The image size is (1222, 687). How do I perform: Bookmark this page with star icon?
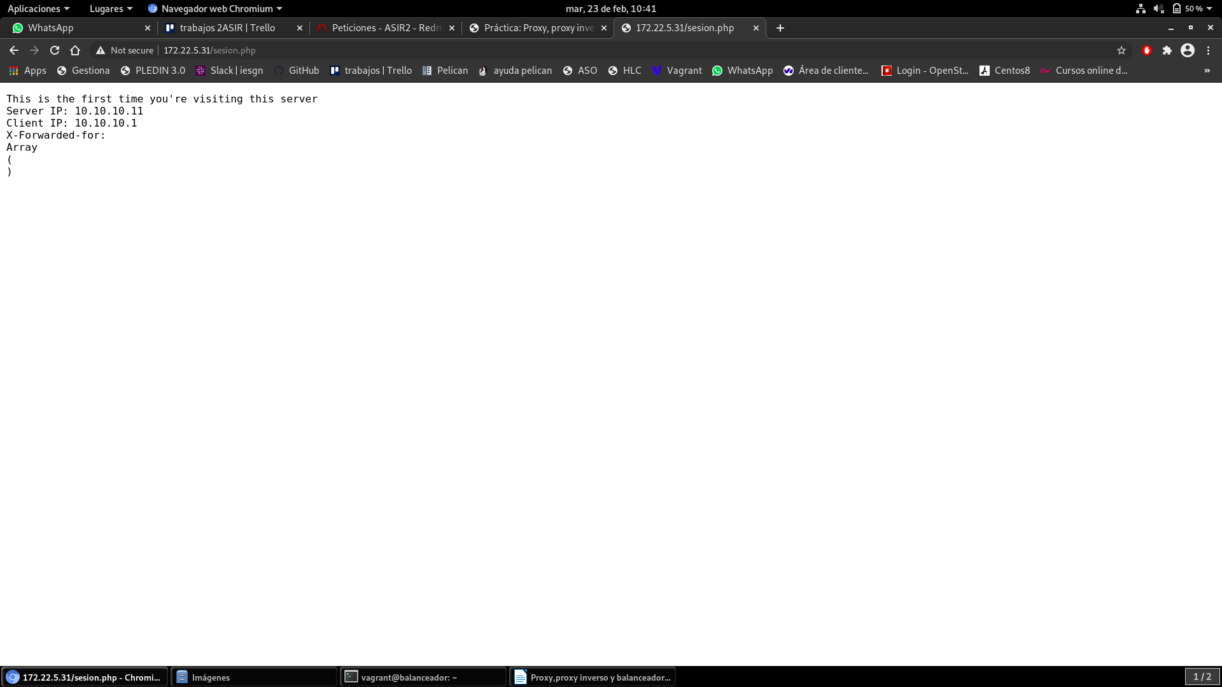(1121, 50)
